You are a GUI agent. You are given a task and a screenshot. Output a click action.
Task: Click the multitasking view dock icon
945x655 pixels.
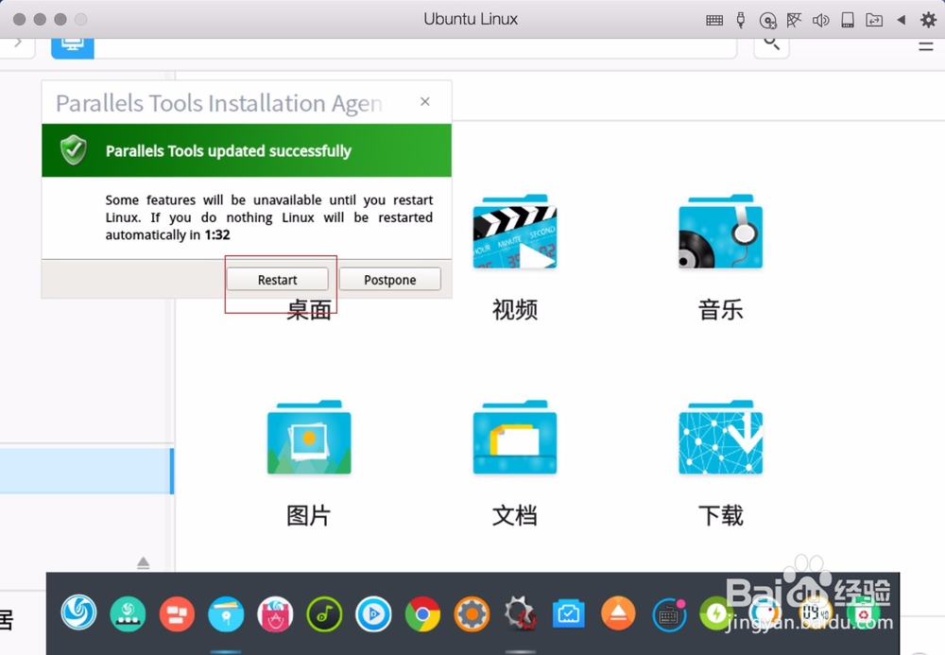[128, 614]
